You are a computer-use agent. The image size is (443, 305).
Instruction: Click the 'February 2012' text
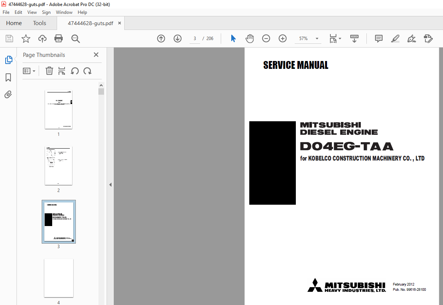point(404,284)
